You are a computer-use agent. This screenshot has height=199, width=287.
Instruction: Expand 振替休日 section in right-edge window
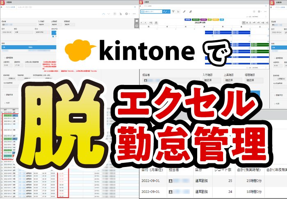point(278,95)
